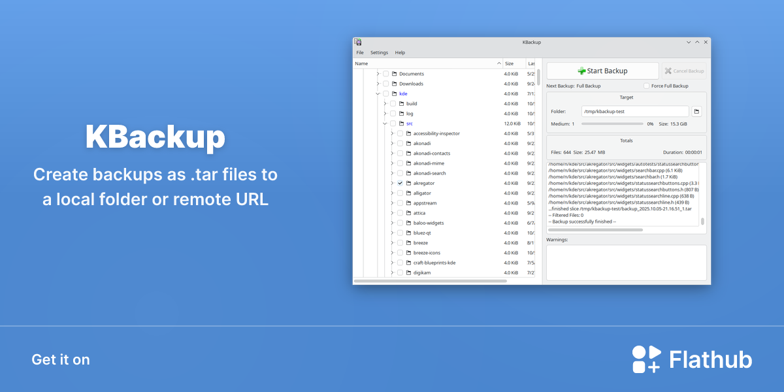This screenshot has width=784, height=392.
Task: Check the Documents folder checkbox
Action: point(385,74)
